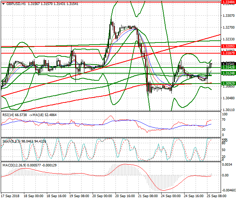Click the 1.33070 price scale value
Image resolution: width=236 pixels, height=200 pixels.
point(228,15)
